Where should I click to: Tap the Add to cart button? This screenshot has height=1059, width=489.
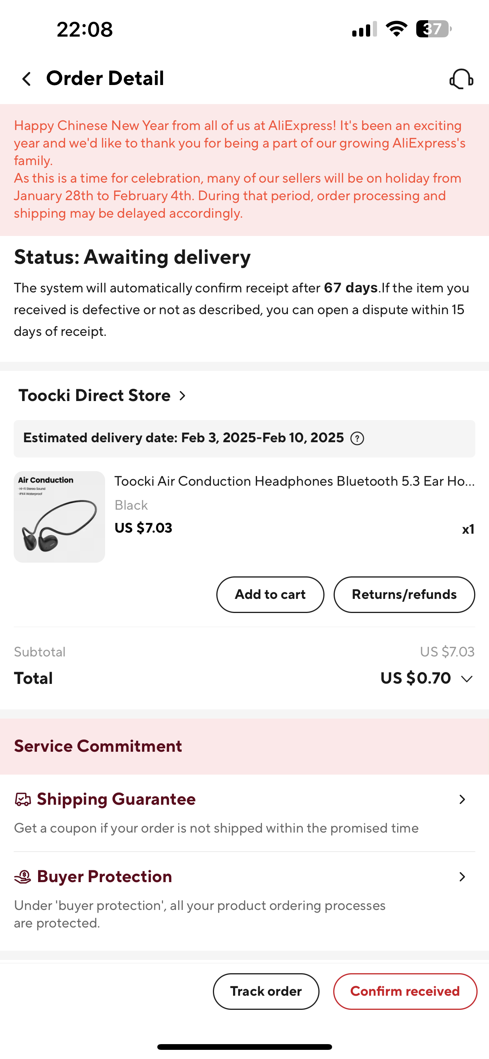[x=270, y=594]
